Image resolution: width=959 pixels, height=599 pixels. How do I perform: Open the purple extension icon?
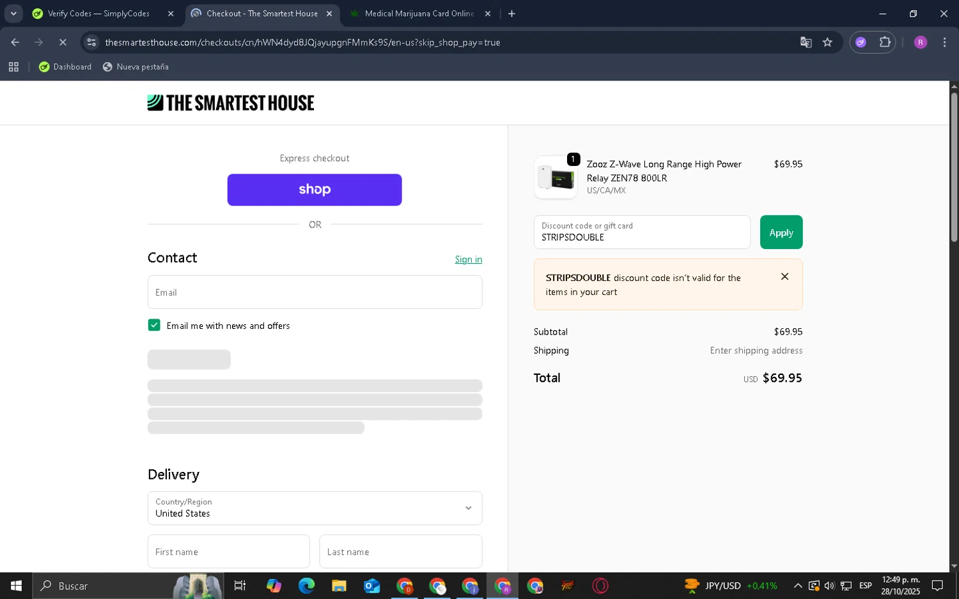[x=861, y=42]
